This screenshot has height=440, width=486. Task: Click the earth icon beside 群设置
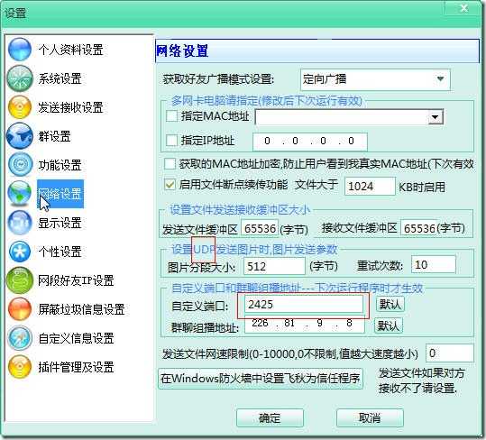(x=20, y=136)
